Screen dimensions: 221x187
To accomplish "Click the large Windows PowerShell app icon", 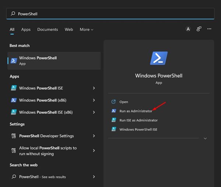I will point(159,58).
